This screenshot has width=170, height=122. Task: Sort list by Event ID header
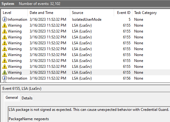pyautogui.click(x=123, y=13)
